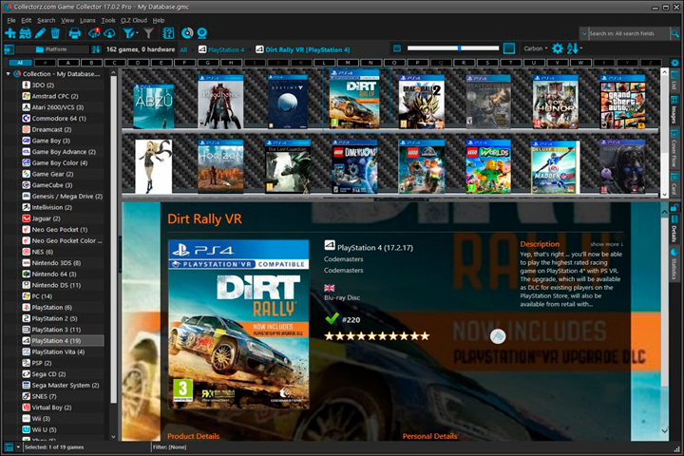Click the Print icon
This screenshot has width=684, height=456.
tap(75, 33)
